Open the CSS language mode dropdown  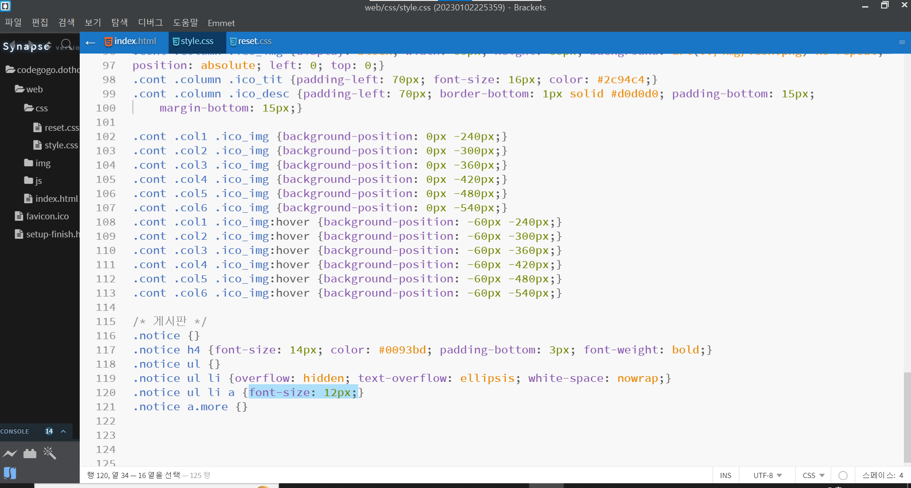(x=813, y=475)
